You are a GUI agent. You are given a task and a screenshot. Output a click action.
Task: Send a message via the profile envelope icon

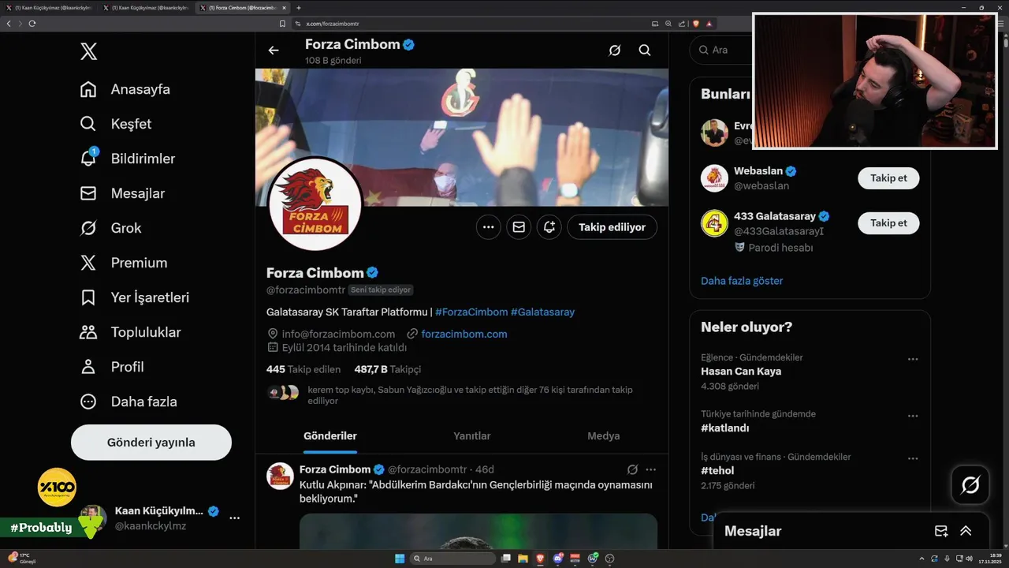tap(519, 227)
